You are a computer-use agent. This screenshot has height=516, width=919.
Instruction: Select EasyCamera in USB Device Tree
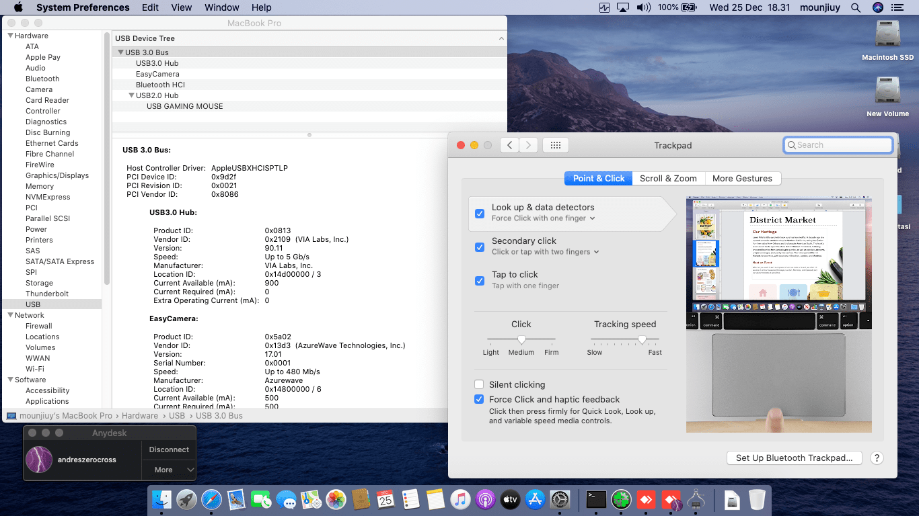pyautogui.click(x=157, y=74)
